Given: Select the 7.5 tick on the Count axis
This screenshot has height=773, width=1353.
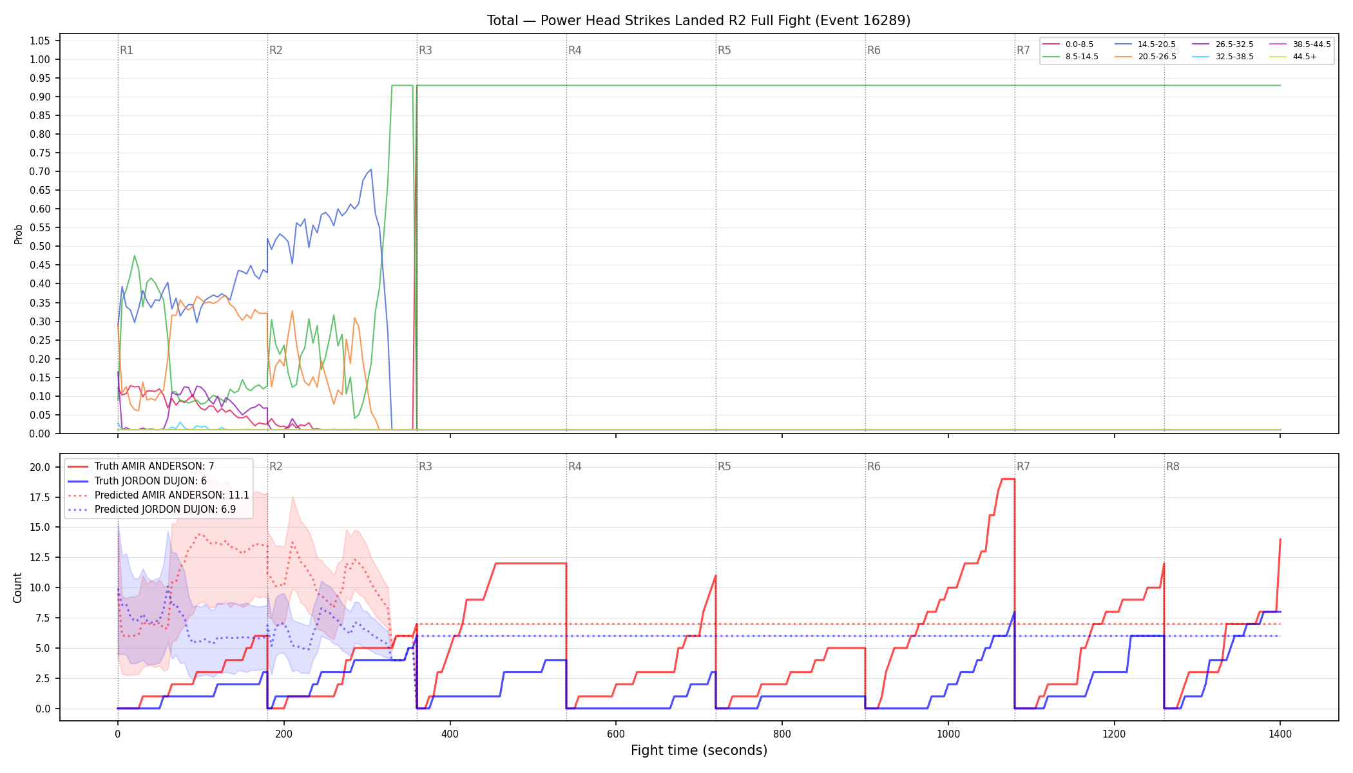Looking at the screenshot, I should (x=43, y=618).
